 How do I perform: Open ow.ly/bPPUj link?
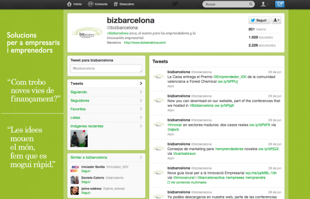pos(227,82)
